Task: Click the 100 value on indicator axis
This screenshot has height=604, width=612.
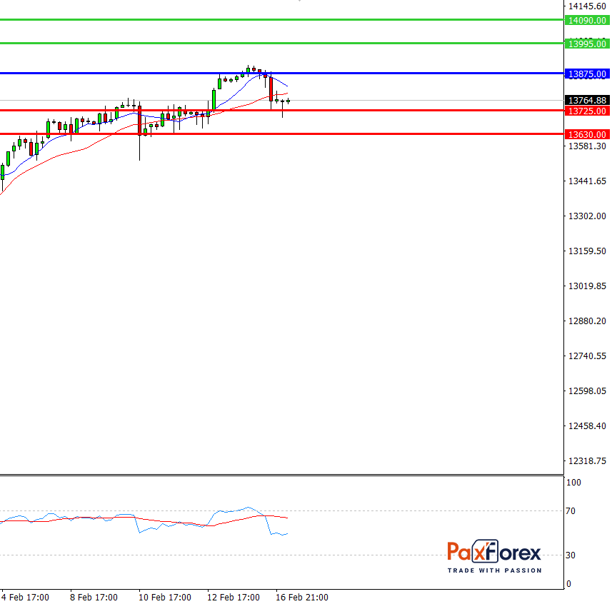Action: (x=574, y=483)
